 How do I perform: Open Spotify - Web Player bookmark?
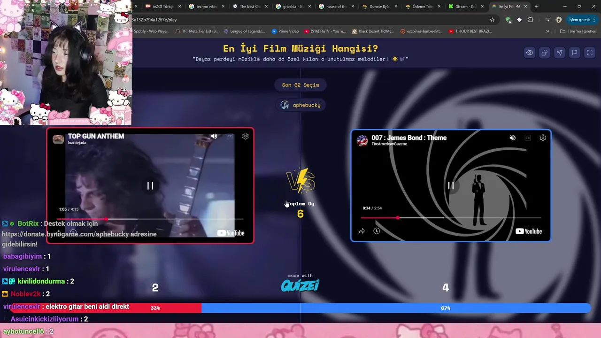click(x=151, y=31)
